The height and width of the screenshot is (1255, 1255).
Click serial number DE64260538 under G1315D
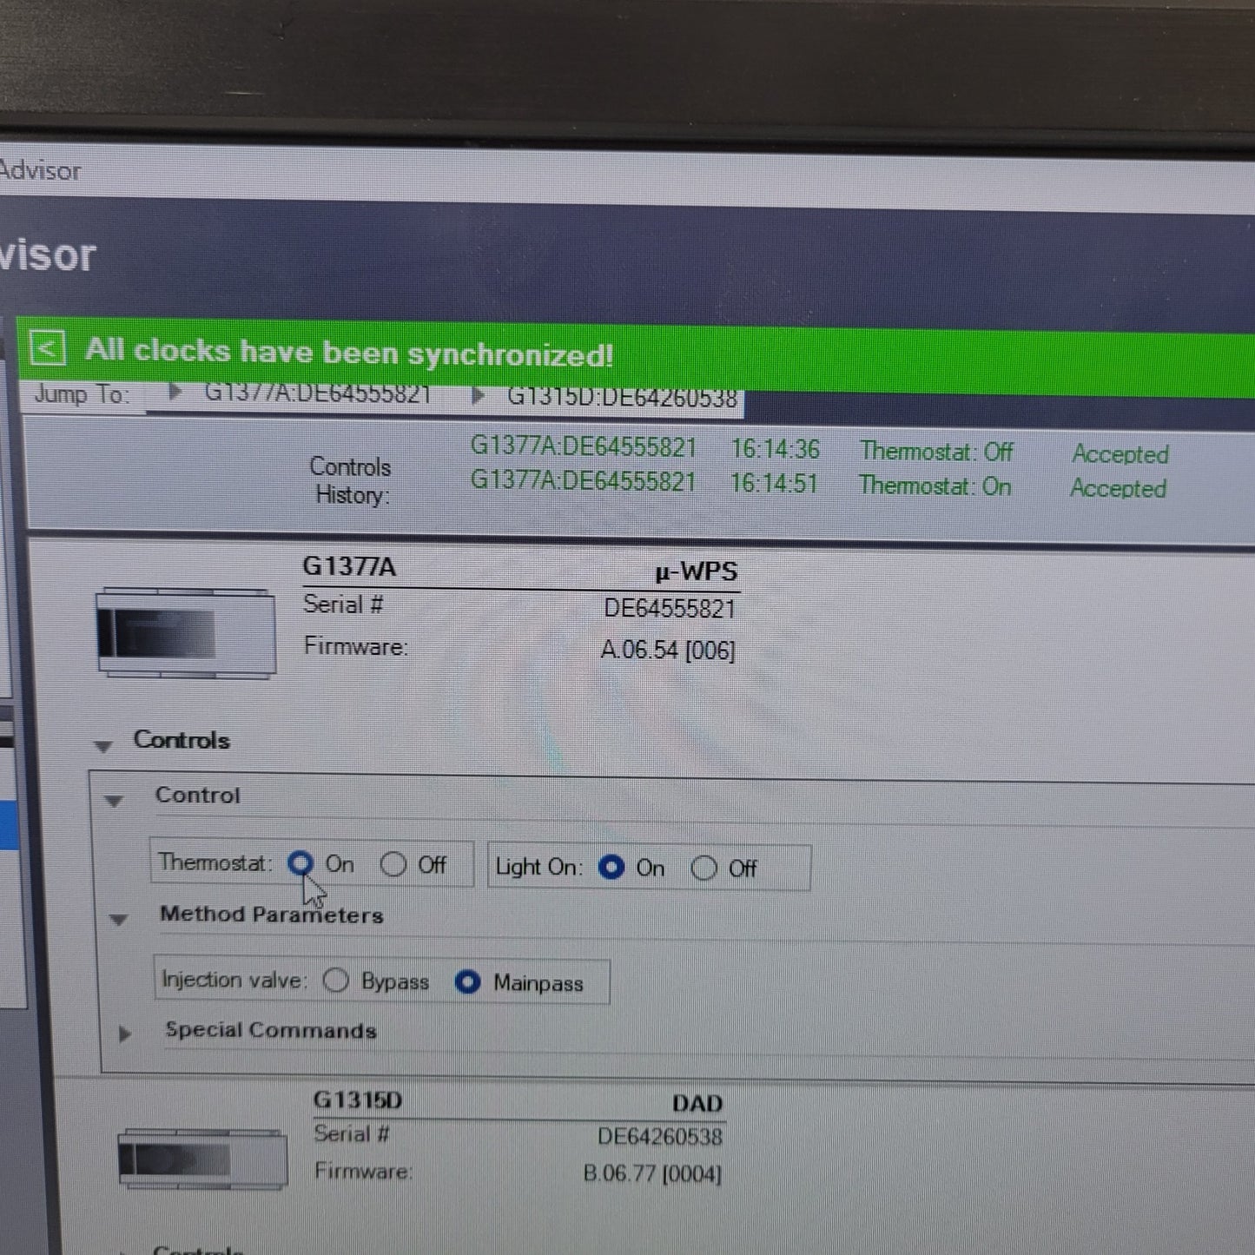coord(660,1136)
